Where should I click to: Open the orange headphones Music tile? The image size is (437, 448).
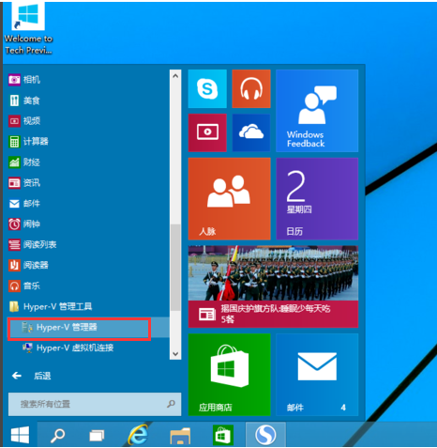tap(251, 89)
